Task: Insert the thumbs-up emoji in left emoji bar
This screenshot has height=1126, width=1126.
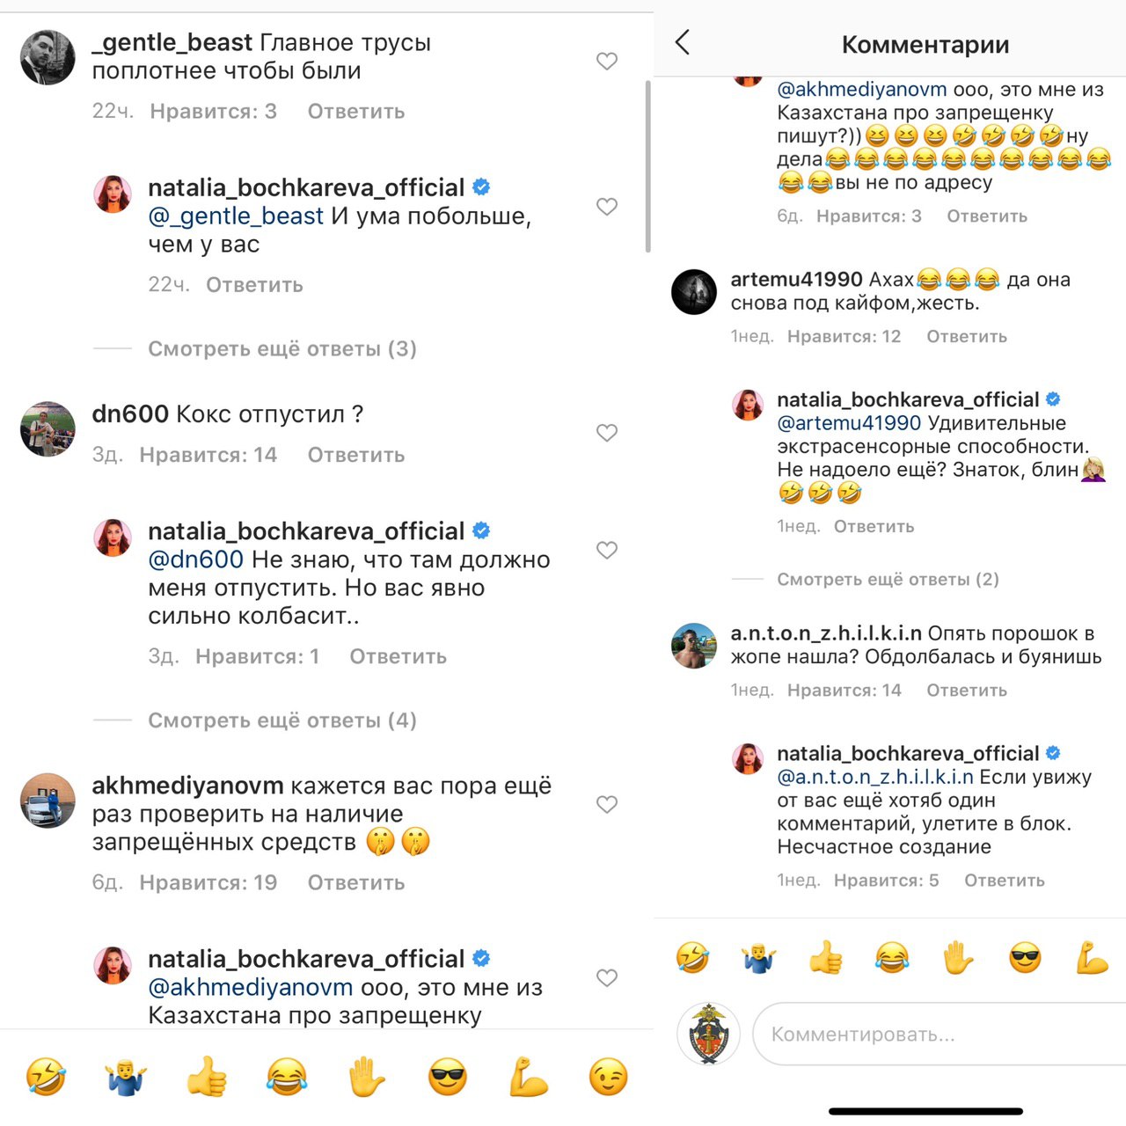Action: 207,1077
